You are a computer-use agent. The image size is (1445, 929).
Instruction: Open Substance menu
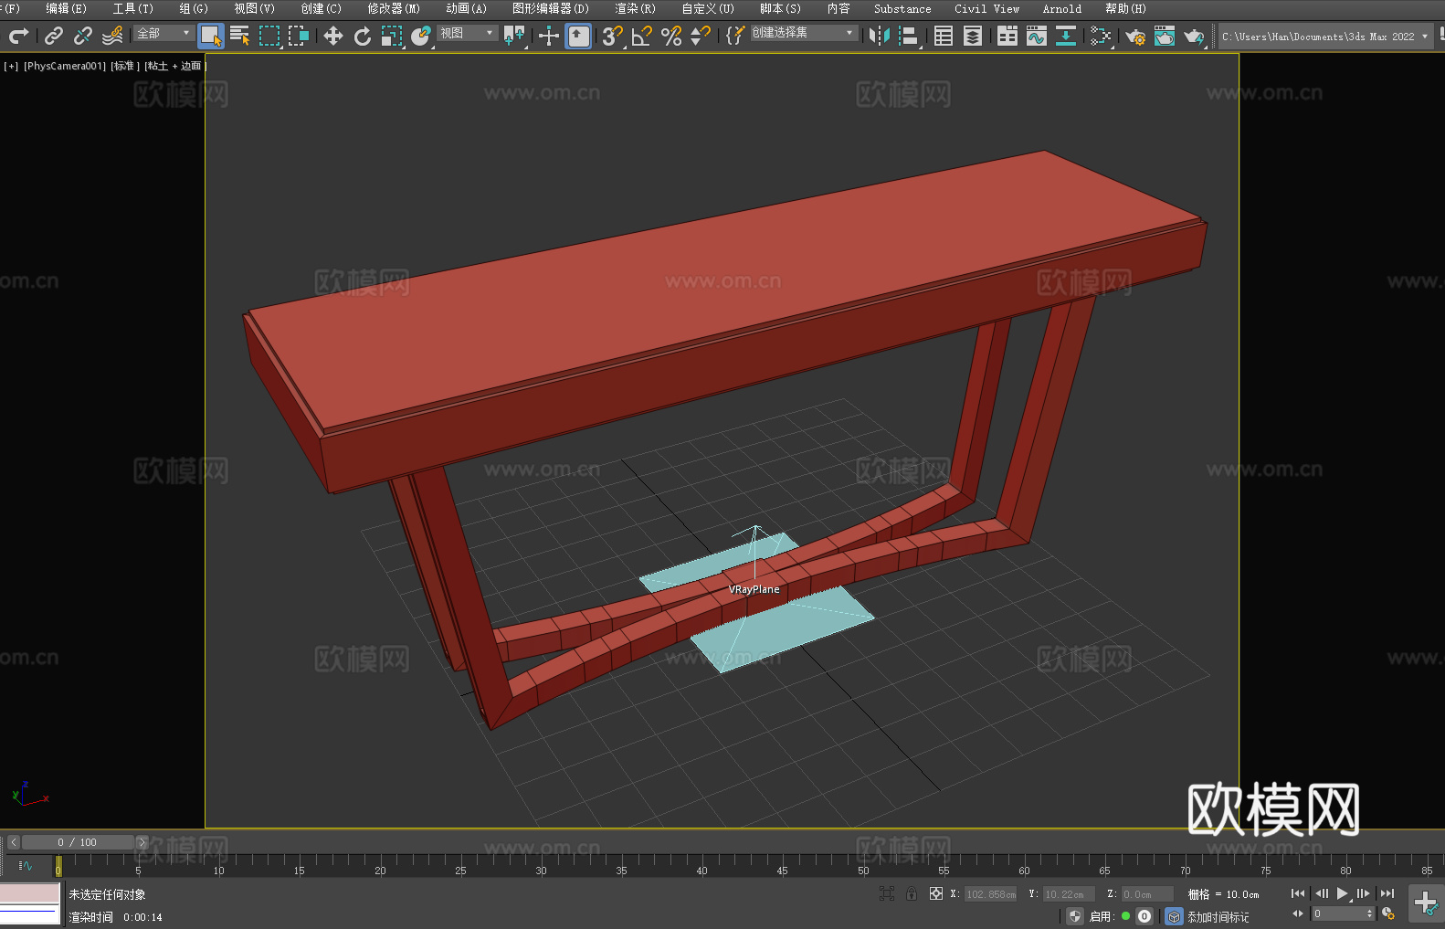(x=902, y=8)
